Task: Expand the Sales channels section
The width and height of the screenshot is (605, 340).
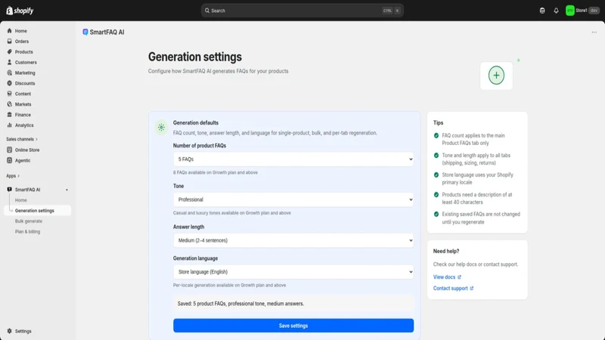Action: (22, 139)
